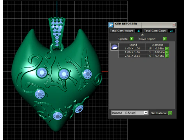Click the 0.004tw weight cell
Screen dimensions: 187x140
[160, 52]
